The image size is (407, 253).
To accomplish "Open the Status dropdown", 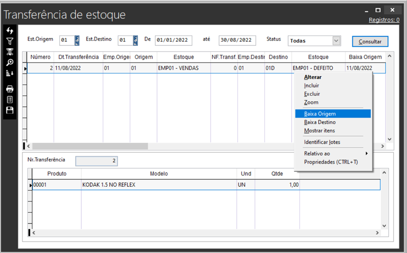I will [x=336, y=41].
